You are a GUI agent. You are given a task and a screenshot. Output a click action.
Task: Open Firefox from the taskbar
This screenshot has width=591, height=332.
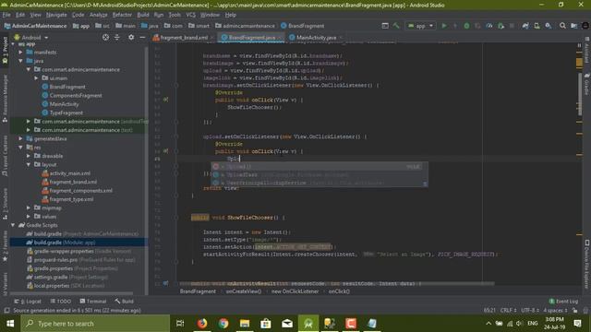202,324
